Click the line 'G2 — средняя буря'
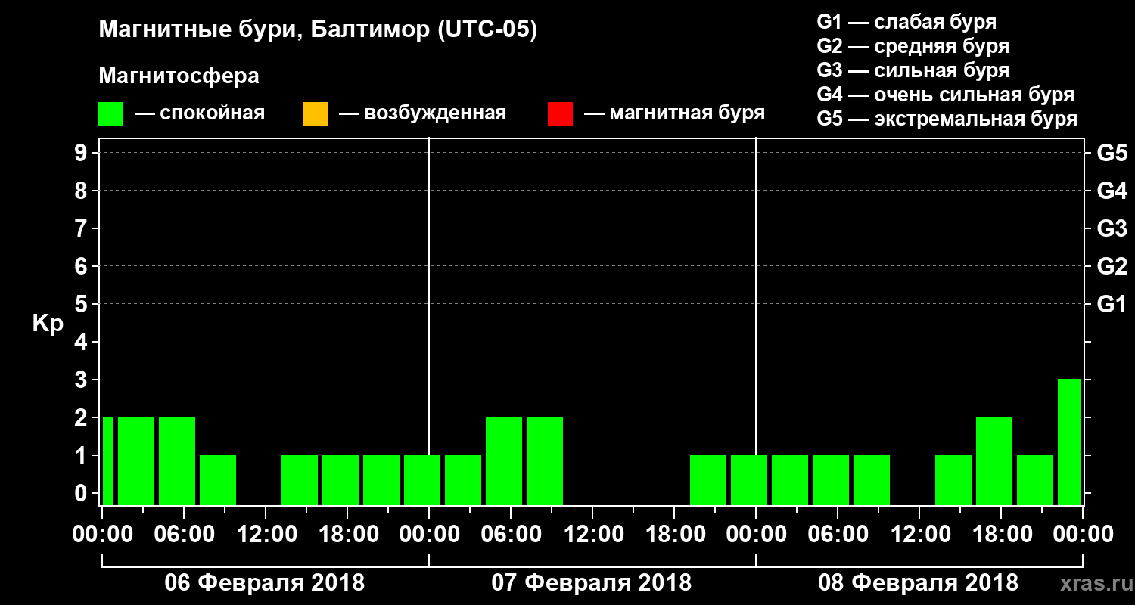This screenshot has height=605, width=1135. [x=913, y=46]
